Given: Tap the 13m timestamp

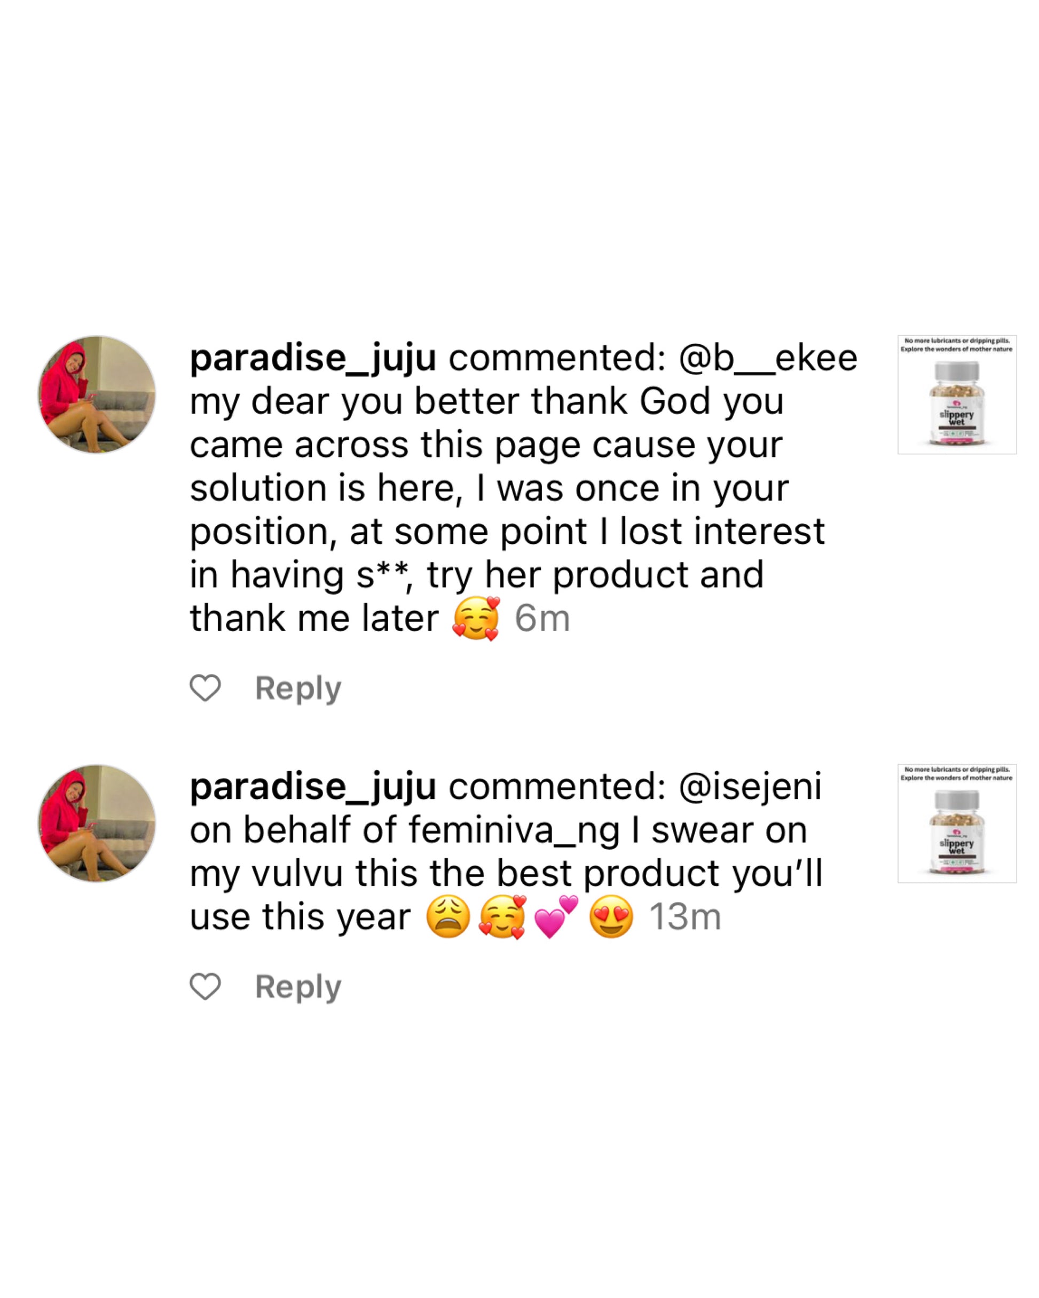Looking at the screenshot, I should tap(685, 917).
